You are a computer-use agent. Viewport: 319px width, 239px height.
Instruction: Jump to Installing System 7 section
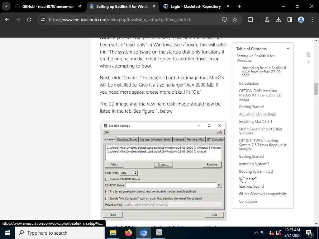[254, 164]
